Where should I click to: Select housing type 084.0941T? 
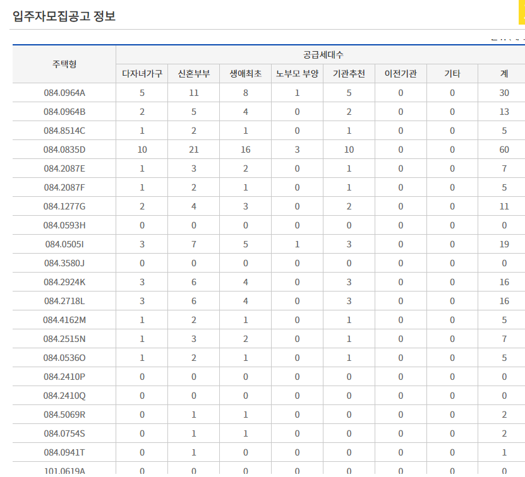point(64,452)
